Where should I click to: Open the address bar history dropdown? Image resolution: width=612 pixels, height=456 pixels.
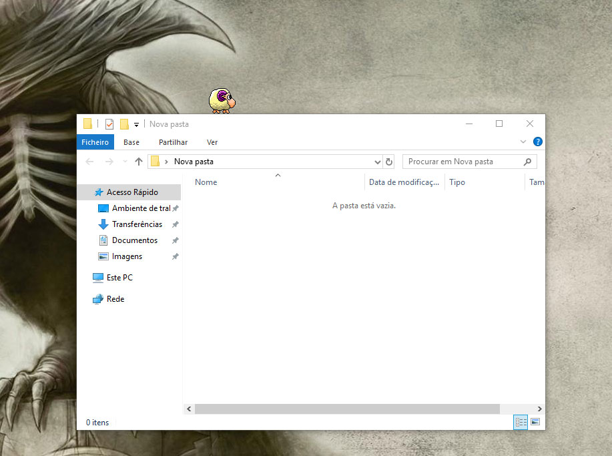[x=378, y=162]
